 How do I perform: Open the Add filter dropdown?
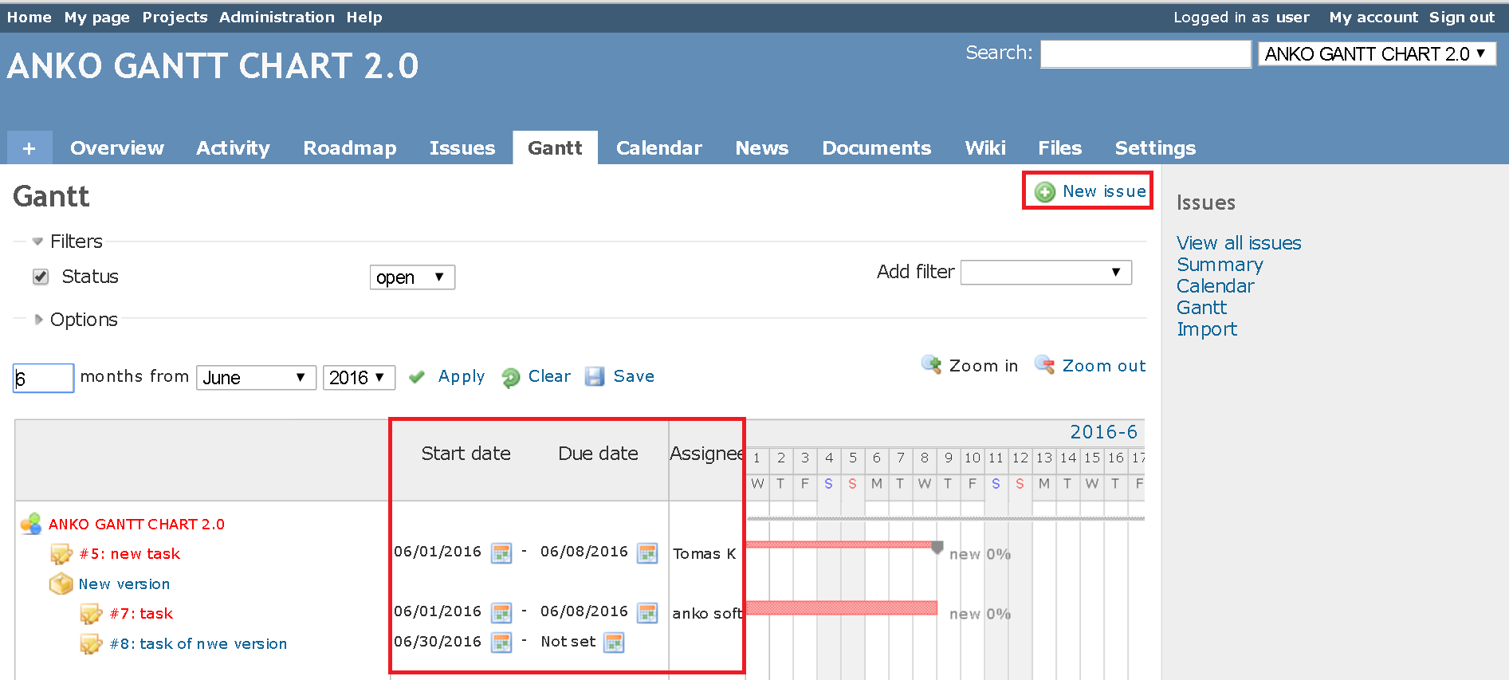pos(1045,273)
